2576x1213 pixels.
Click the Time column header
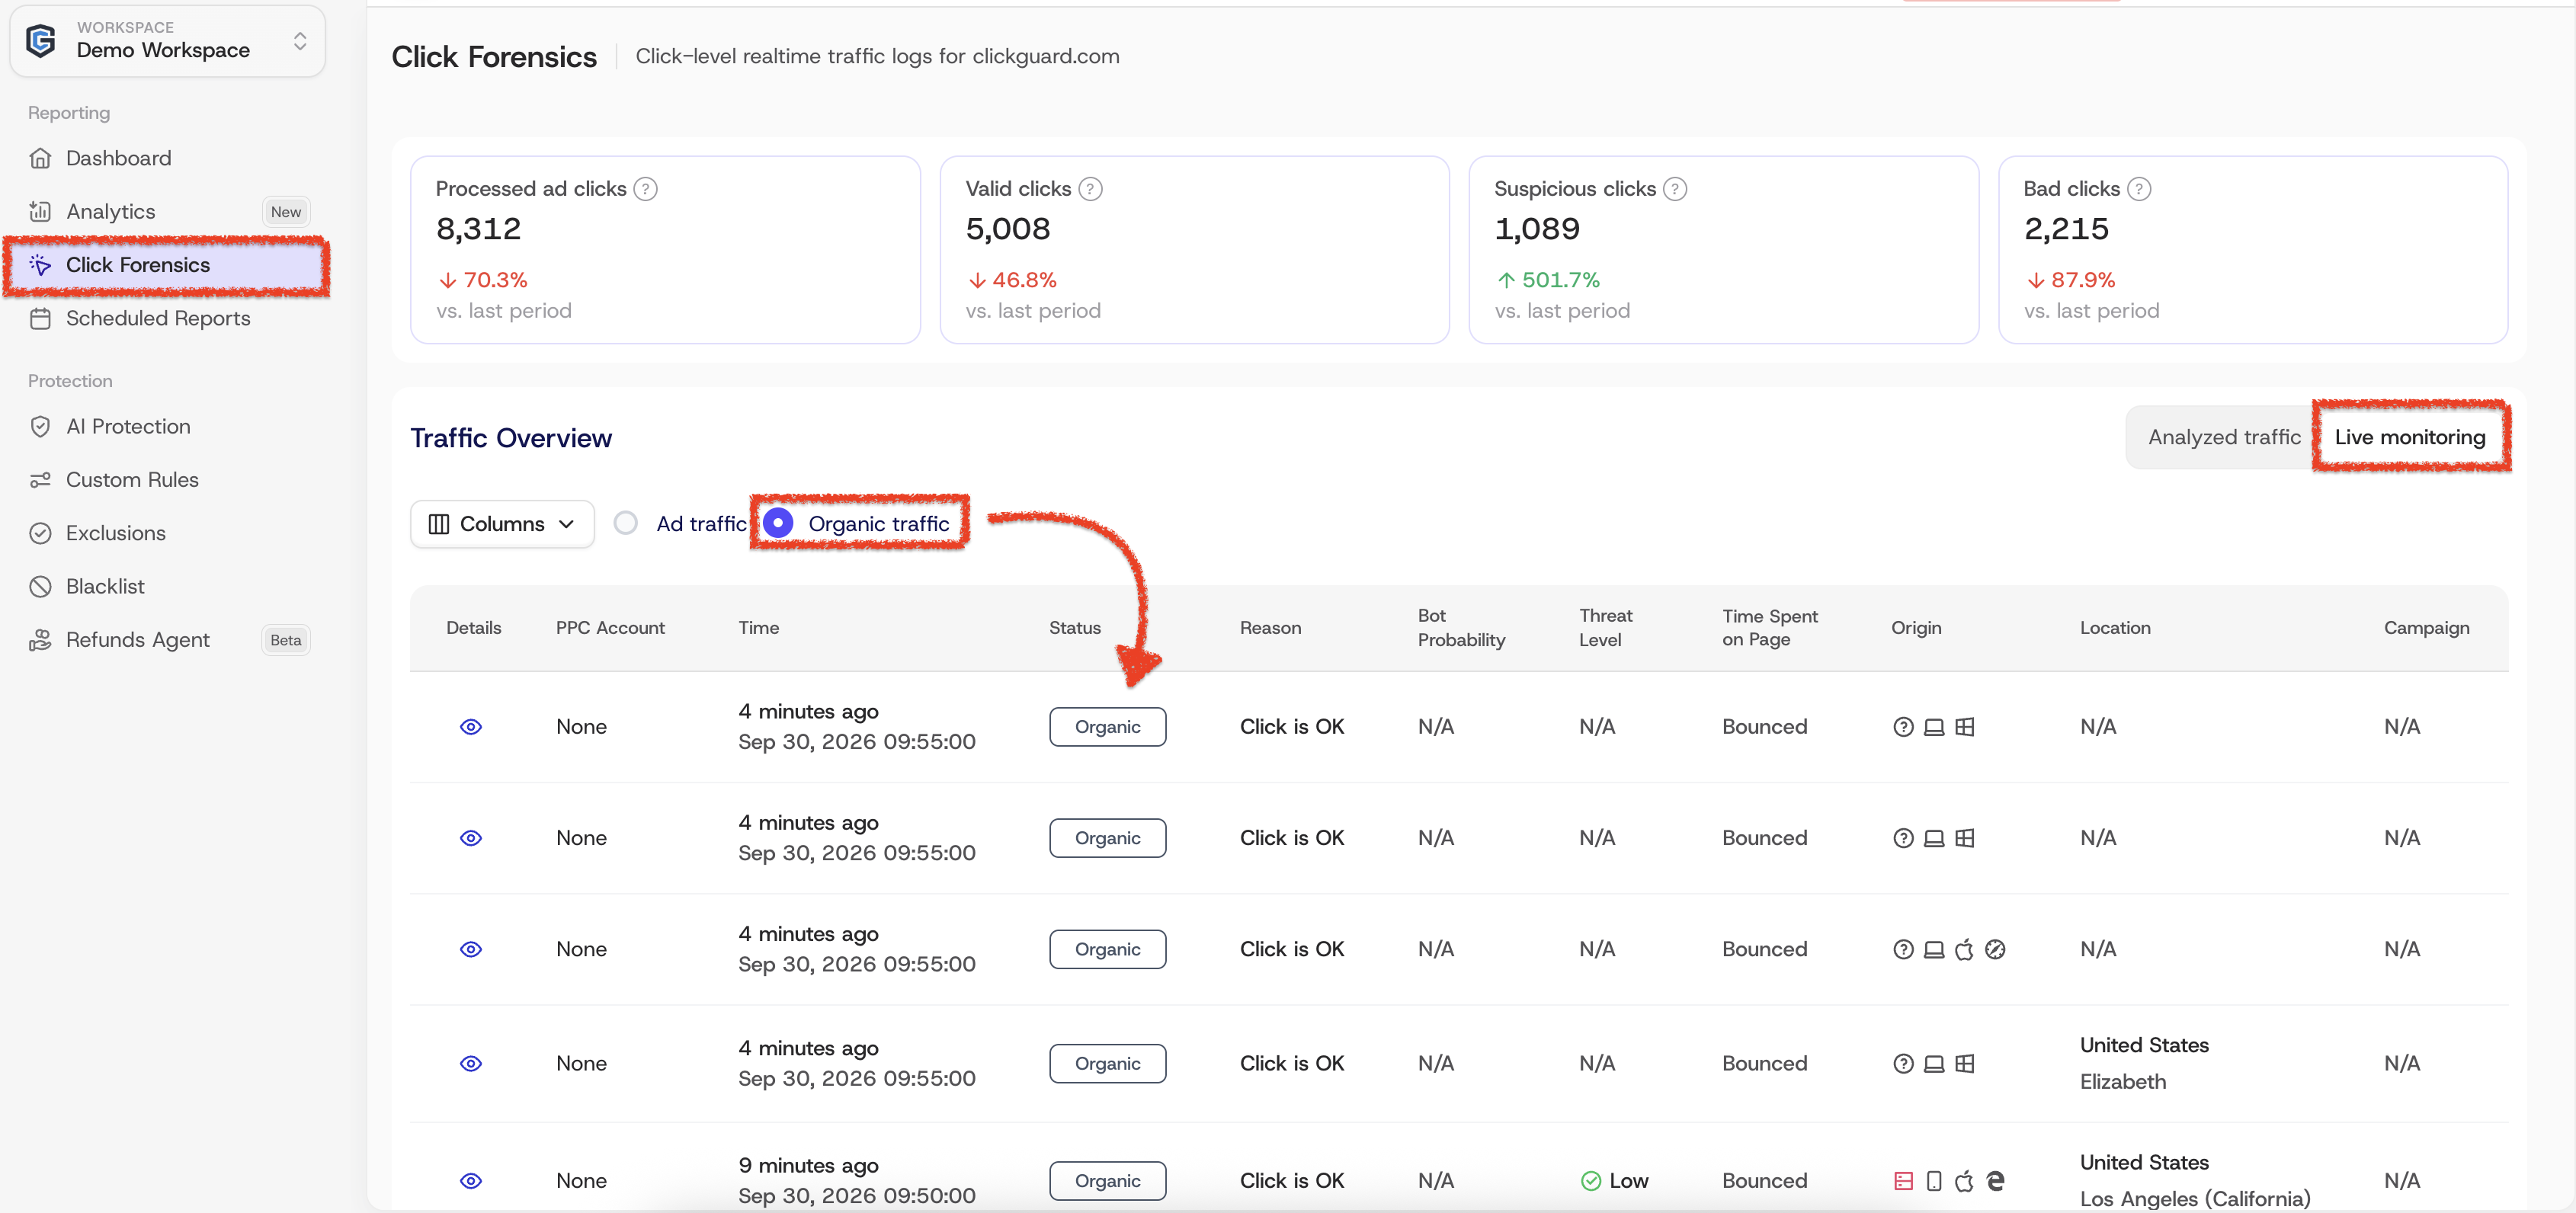758,628
